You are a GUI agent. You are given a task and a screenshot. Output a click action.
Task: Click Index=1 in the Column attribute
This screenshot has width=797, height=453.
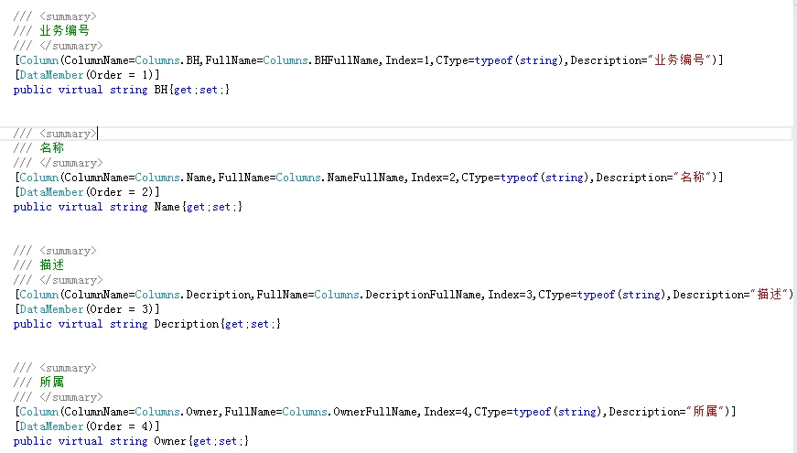pyautogui.click(x=407, y=60)
